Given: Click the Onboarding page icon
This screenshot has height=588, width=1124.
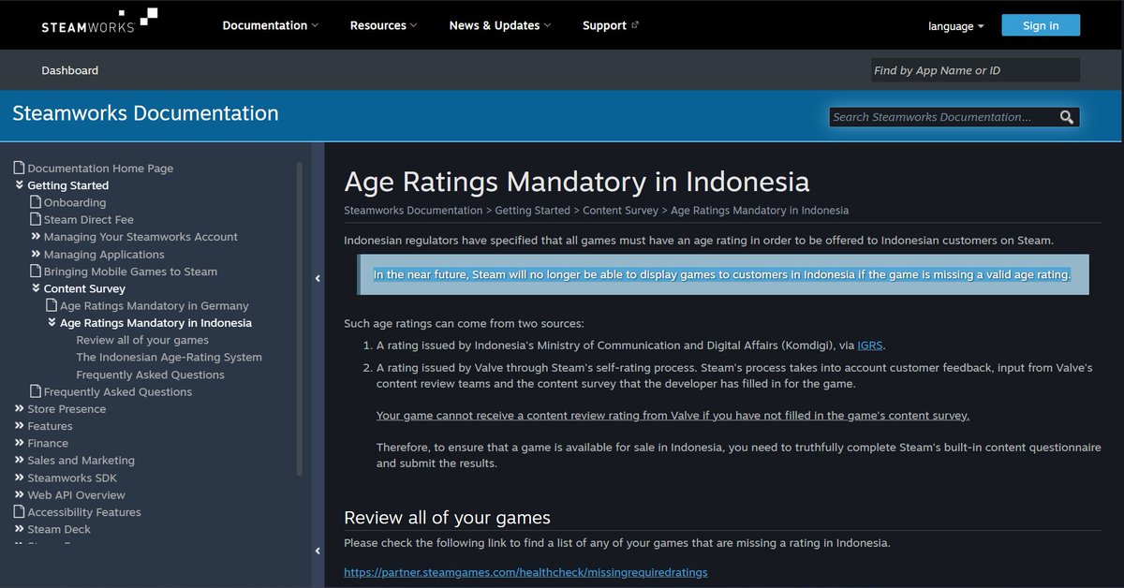Looking at the screenshot, I should (36, 202).
